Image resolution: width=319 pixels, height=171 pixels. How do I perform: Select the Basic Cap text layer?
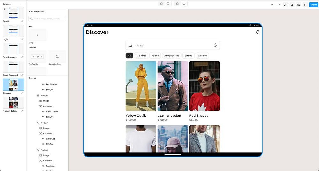coord(50,139)
